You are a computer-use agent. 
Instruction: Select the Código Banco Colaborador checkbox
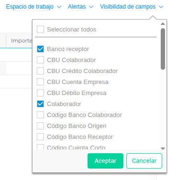point(40,115)
